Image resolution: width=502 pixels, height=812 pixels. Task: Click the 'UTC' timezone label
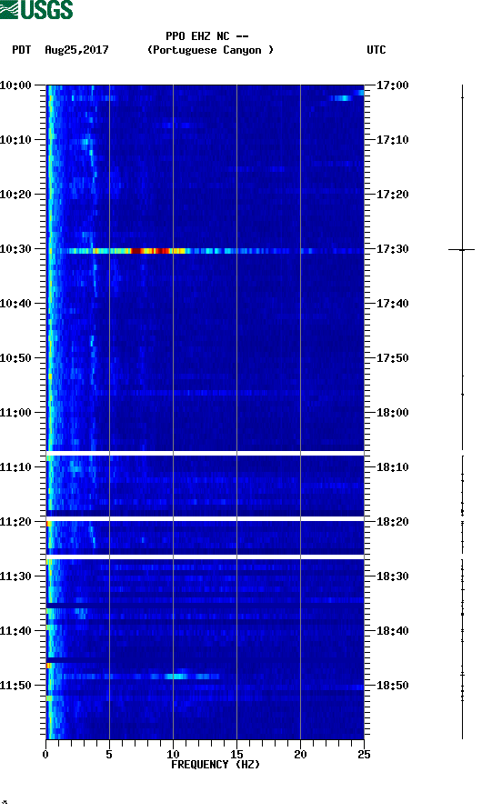376,50
